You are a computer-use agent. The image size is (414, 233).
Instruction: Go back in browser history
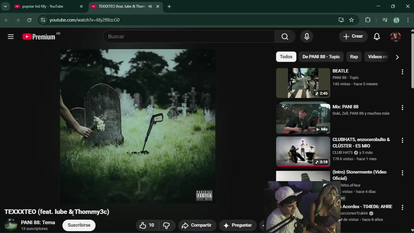(6, 20)
